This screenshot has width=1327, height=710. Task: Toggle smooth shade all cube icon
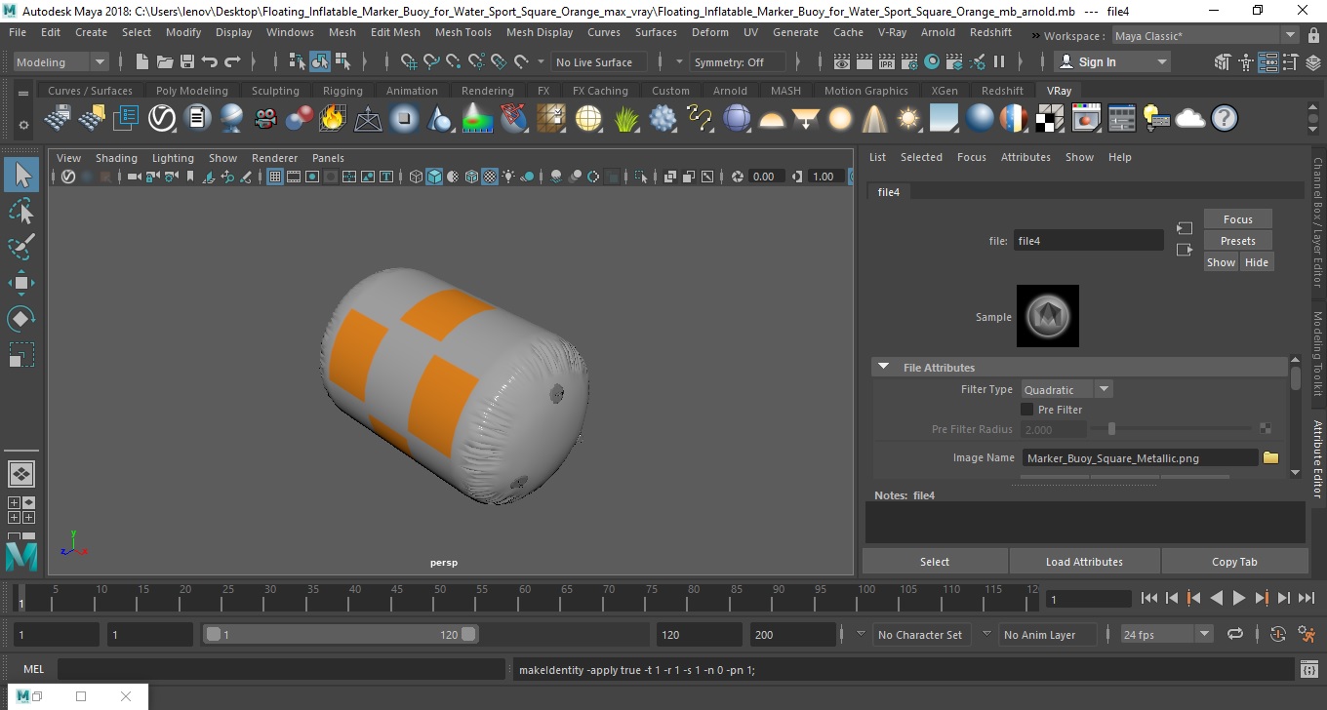434,177
